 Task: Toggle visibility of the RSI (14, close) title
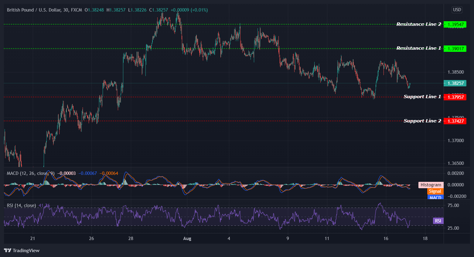21,205
